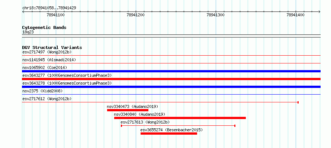Click the left arrowhead of the ruler
The height and width of the screenshot is (148, 331).
point(23,12)
